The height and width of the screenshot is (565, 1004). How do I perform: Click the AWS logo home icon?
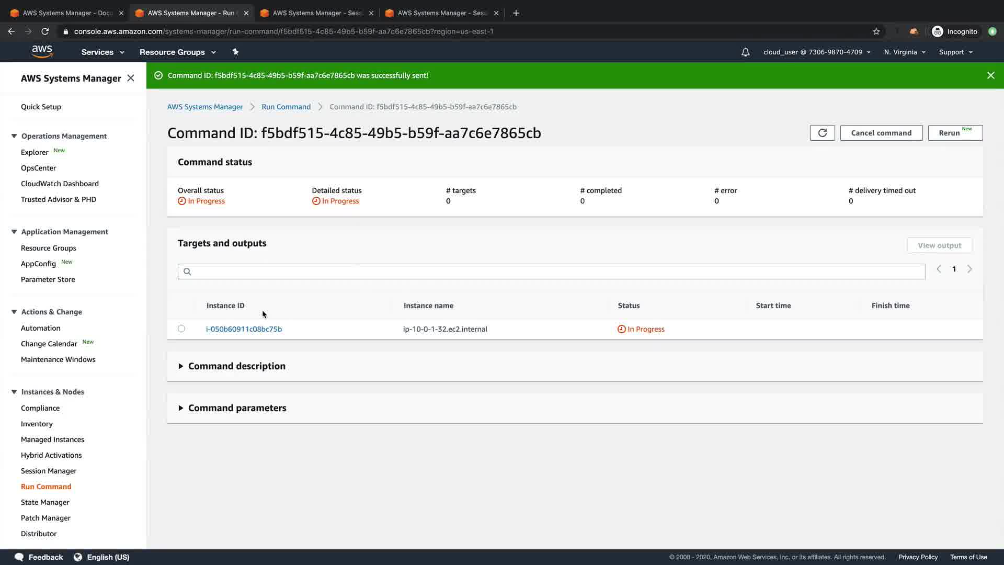coord(42,52)
